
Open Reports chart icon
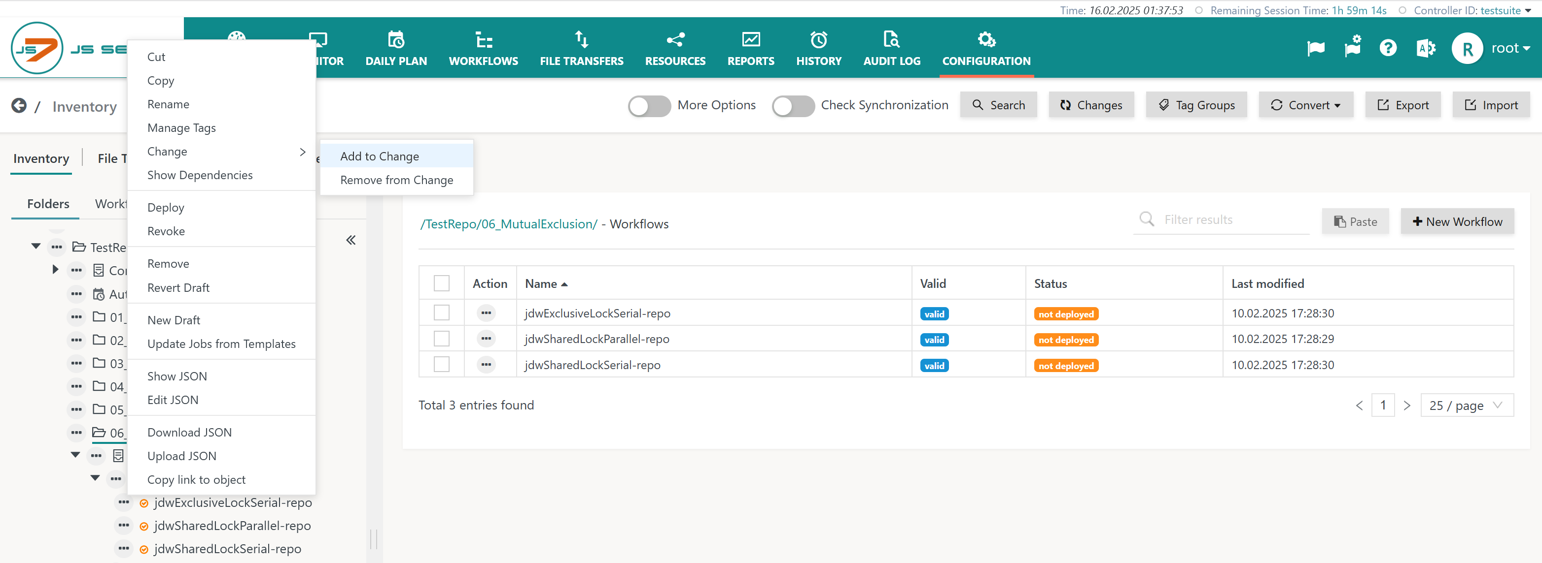(x=751, y=39)
